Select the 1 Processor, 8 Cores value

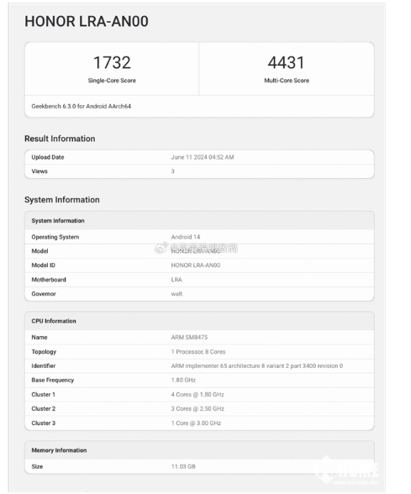pos(198,352)
